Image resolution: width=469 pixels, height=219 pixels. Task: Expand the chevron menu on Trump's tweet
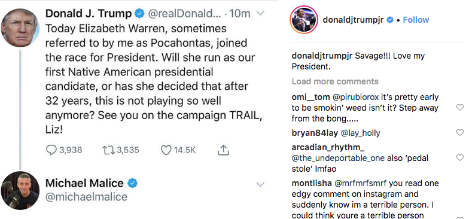261,13
